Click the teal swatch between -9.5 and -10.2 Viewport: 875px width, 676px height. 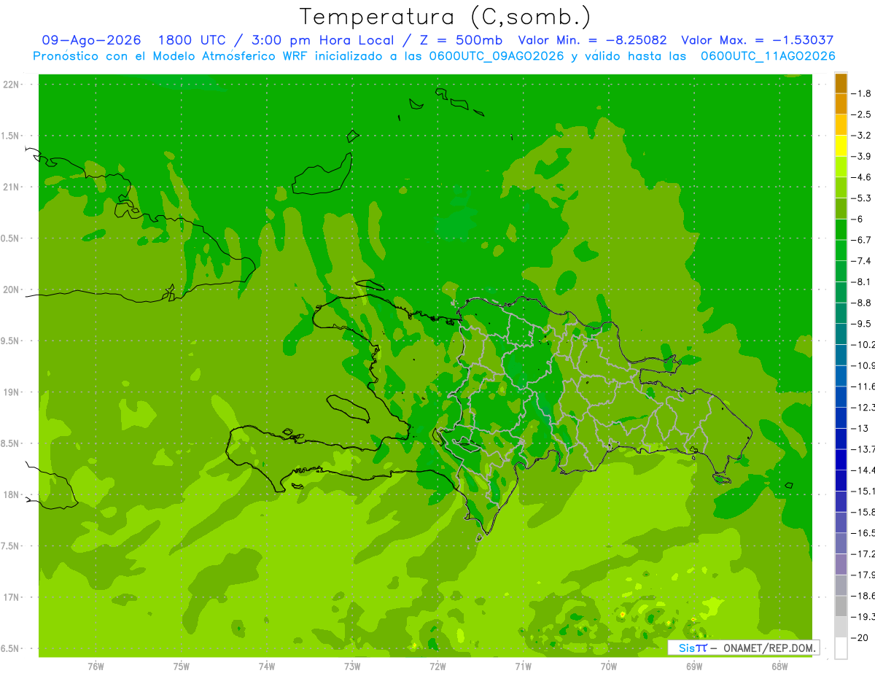[x=841, y=334]
